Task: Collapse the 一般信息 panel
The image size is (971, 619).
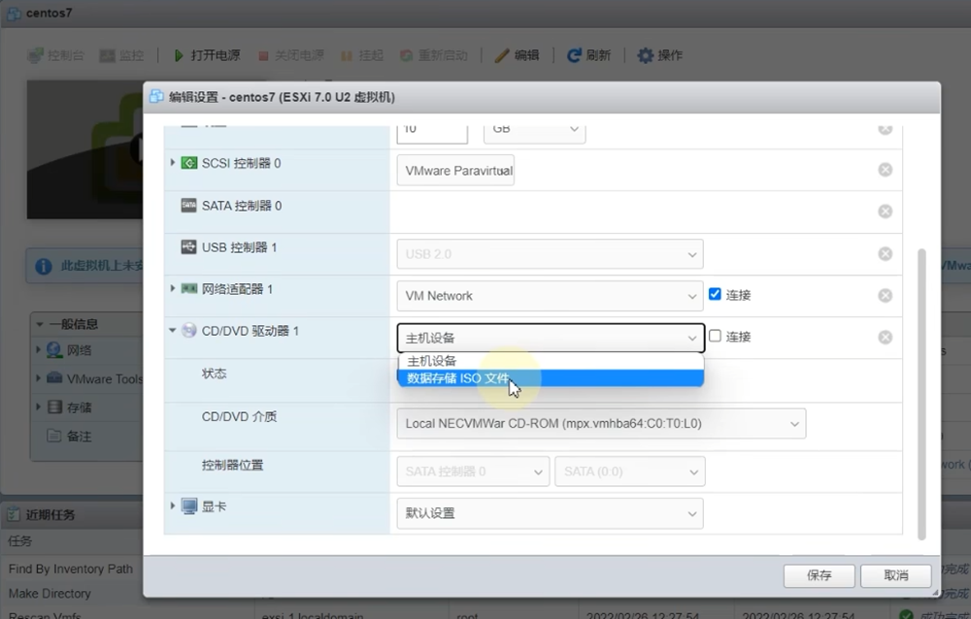Action: pyautogui.click(x=40, y=324)
